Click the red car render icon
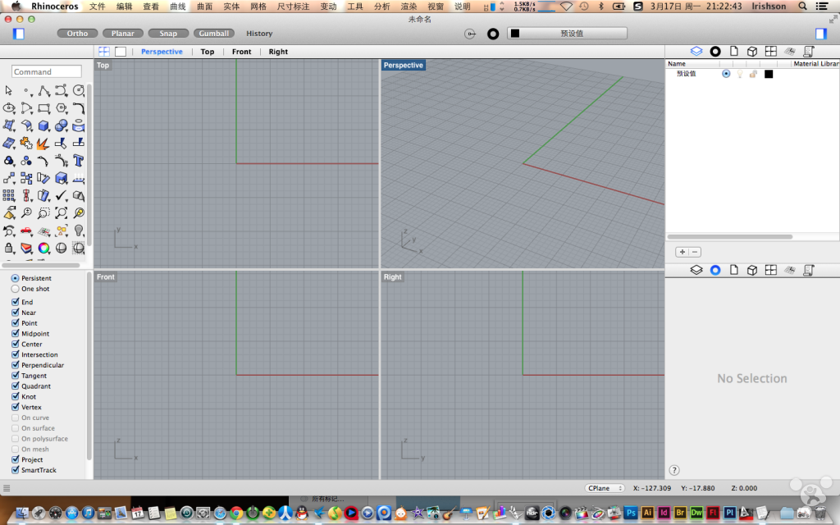The width and height of the screenshot is (840, 525). tap(26, 231)
